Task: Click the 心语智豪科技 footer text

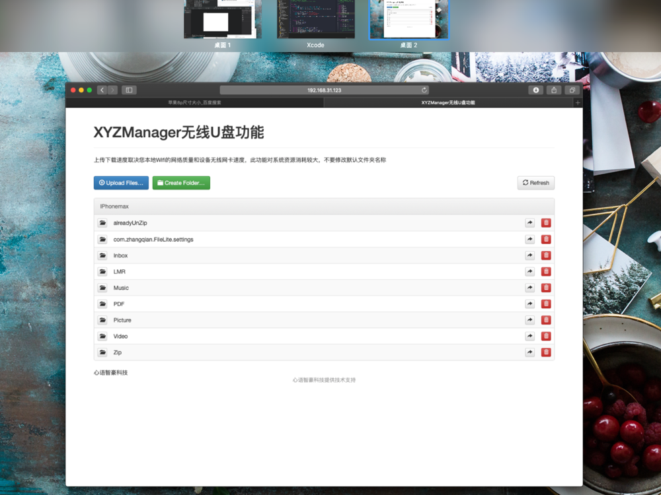Action: pos(111,372)
